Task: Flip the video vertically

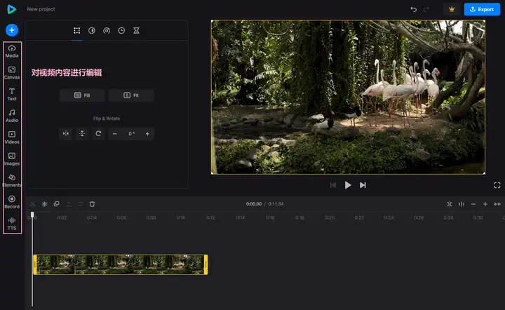Action: 82,133
